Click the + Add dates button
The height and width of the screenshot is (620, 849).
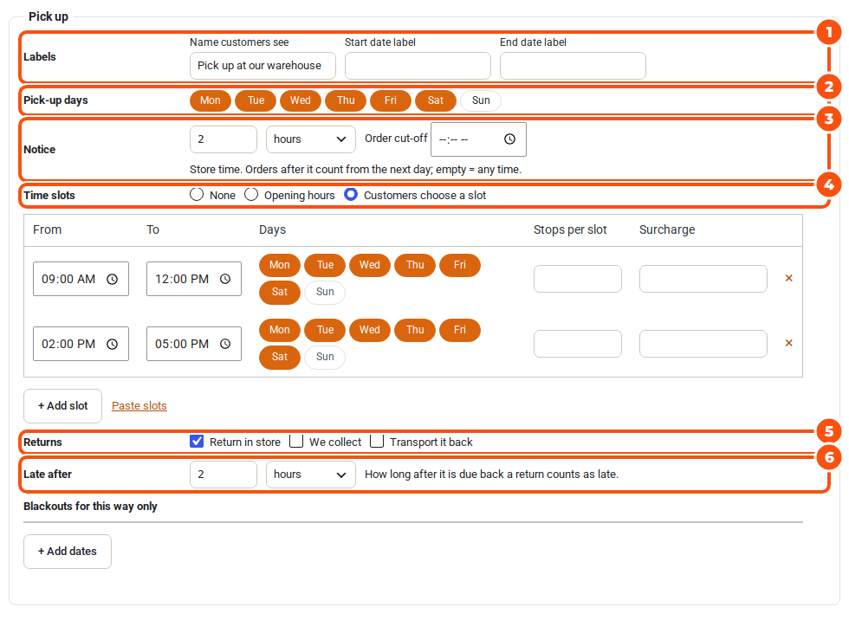[68, 552]
